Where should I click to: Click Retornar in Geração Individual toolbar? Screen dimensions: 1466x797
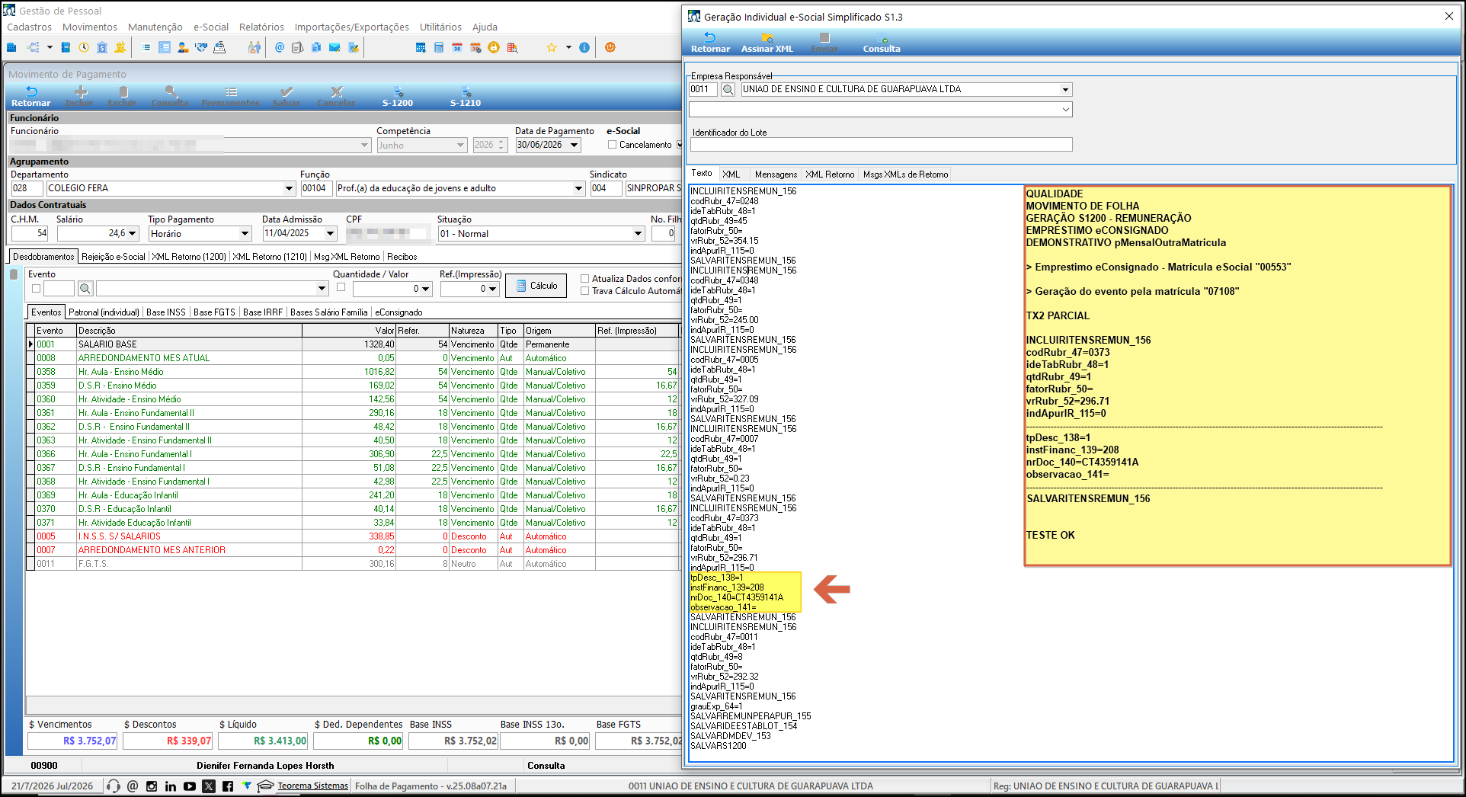[710, 43]
